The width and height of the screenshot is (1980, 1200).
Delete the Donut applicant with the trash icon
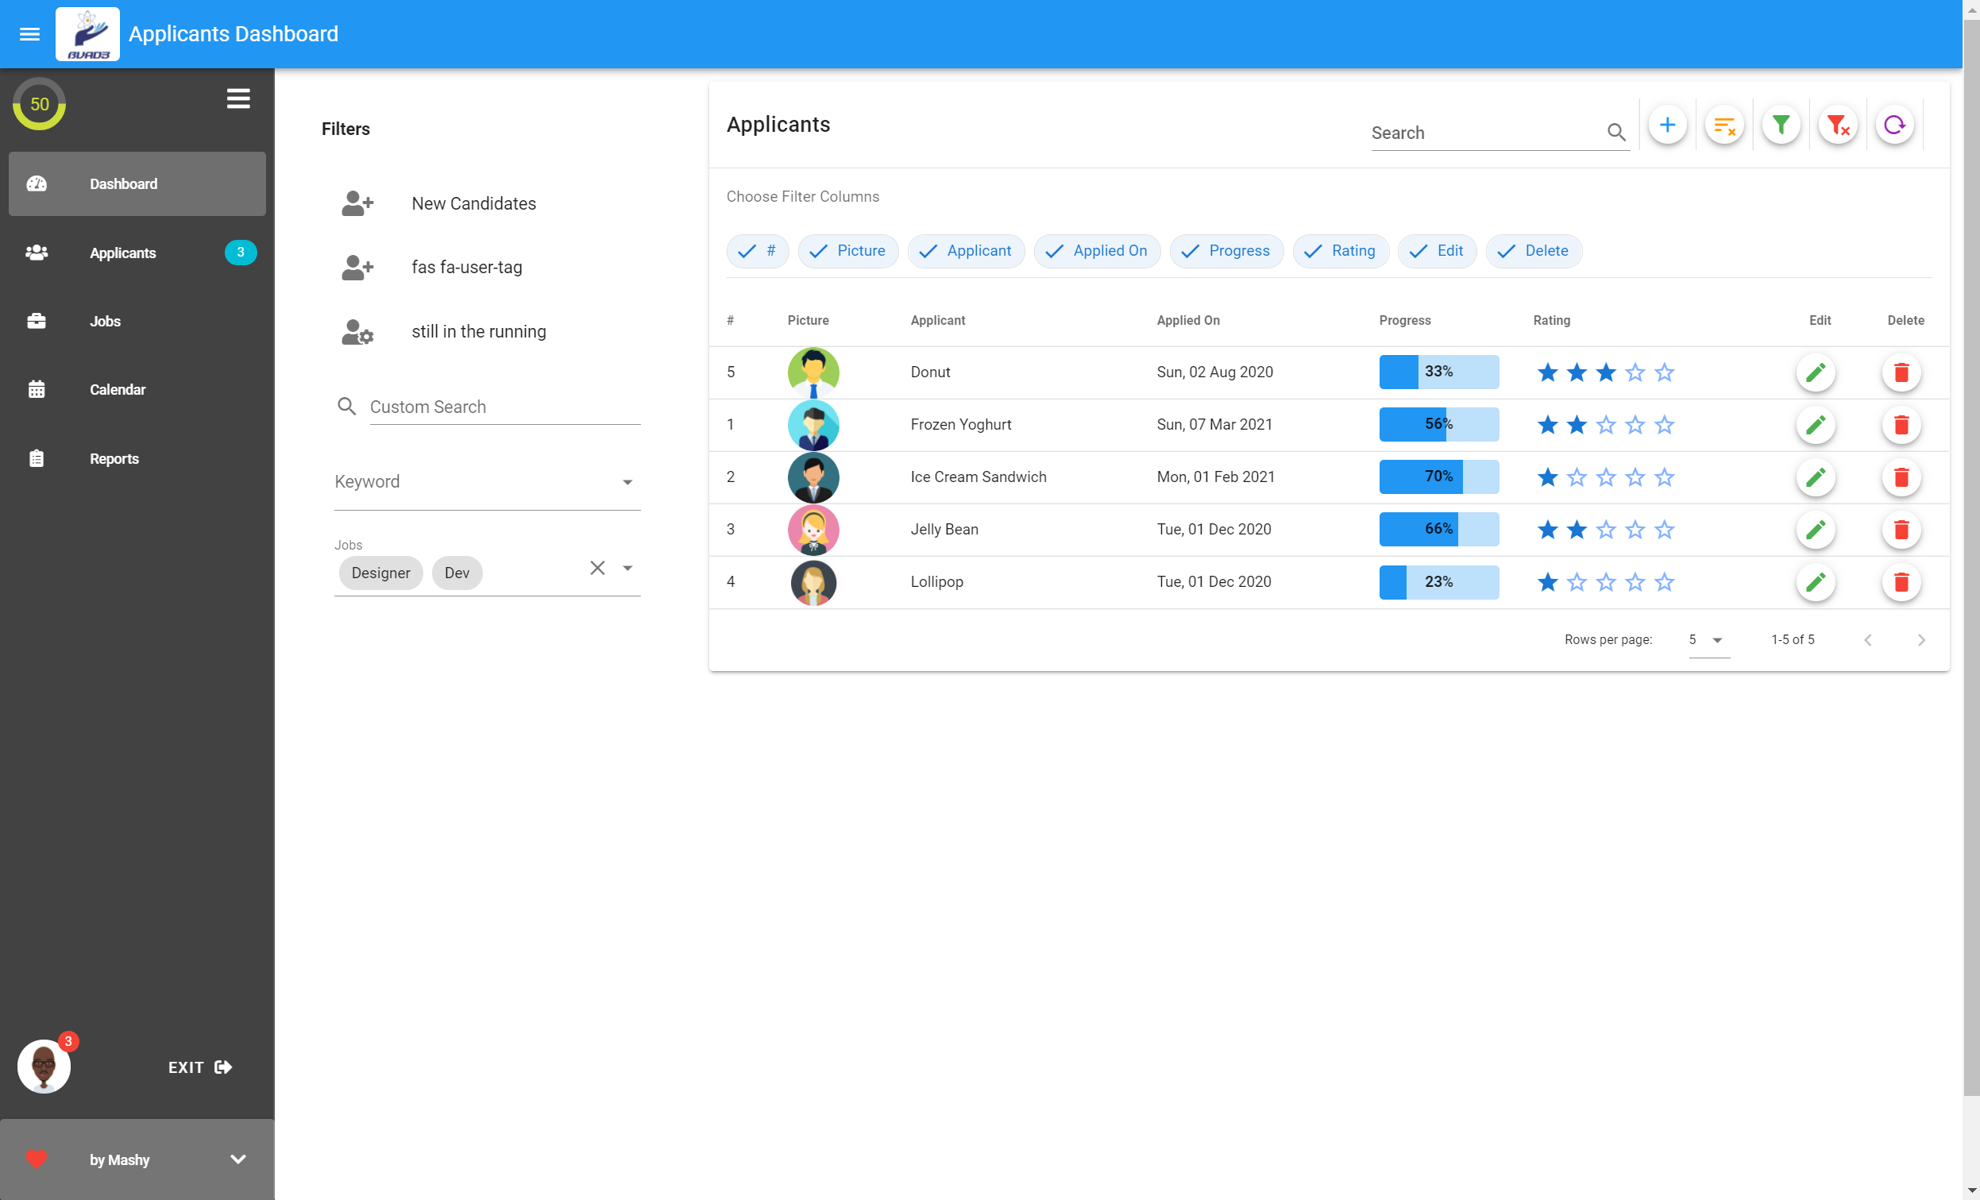tap(1901, 372)
